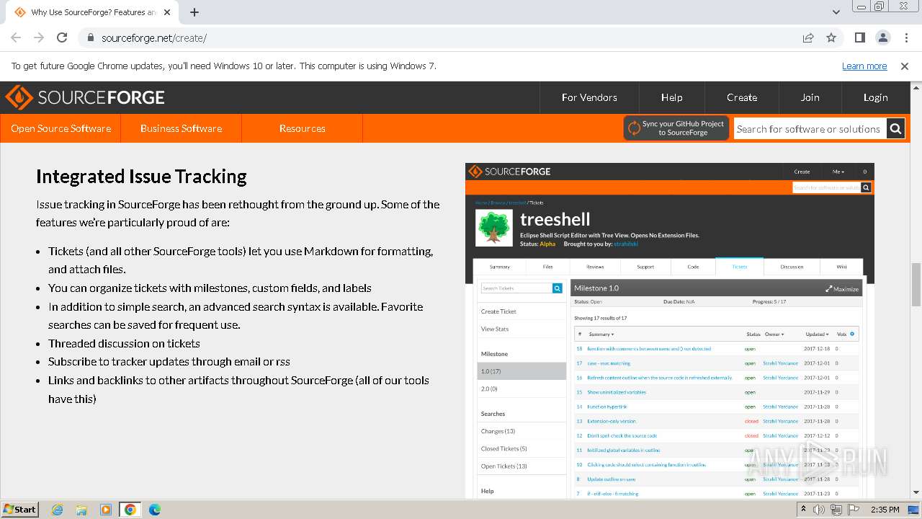Close the Why Use SourceForge tab
The image size is (922, 519).
tap(167, 12)
